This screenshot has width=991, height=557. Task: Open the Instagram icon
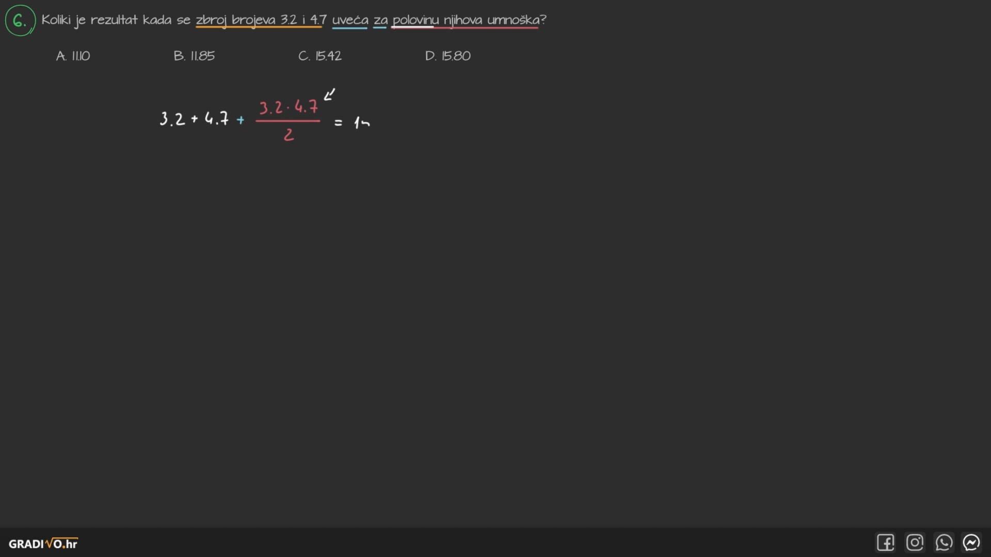click(915, 543)
